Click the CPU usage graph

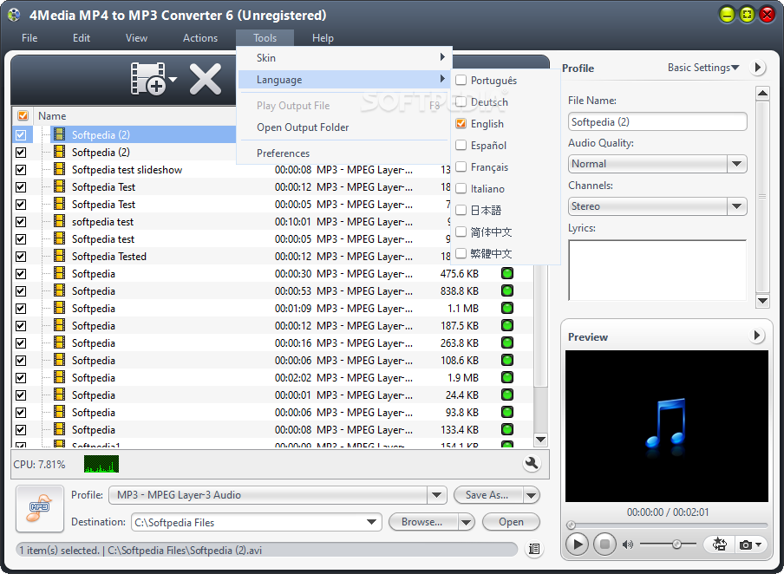click(101, 464)
